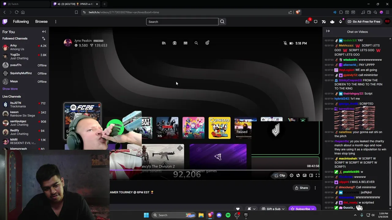Open Epic Games Launcher in taskbar
This screenshot has width=392, height=220.
click(x=246, y=215)
